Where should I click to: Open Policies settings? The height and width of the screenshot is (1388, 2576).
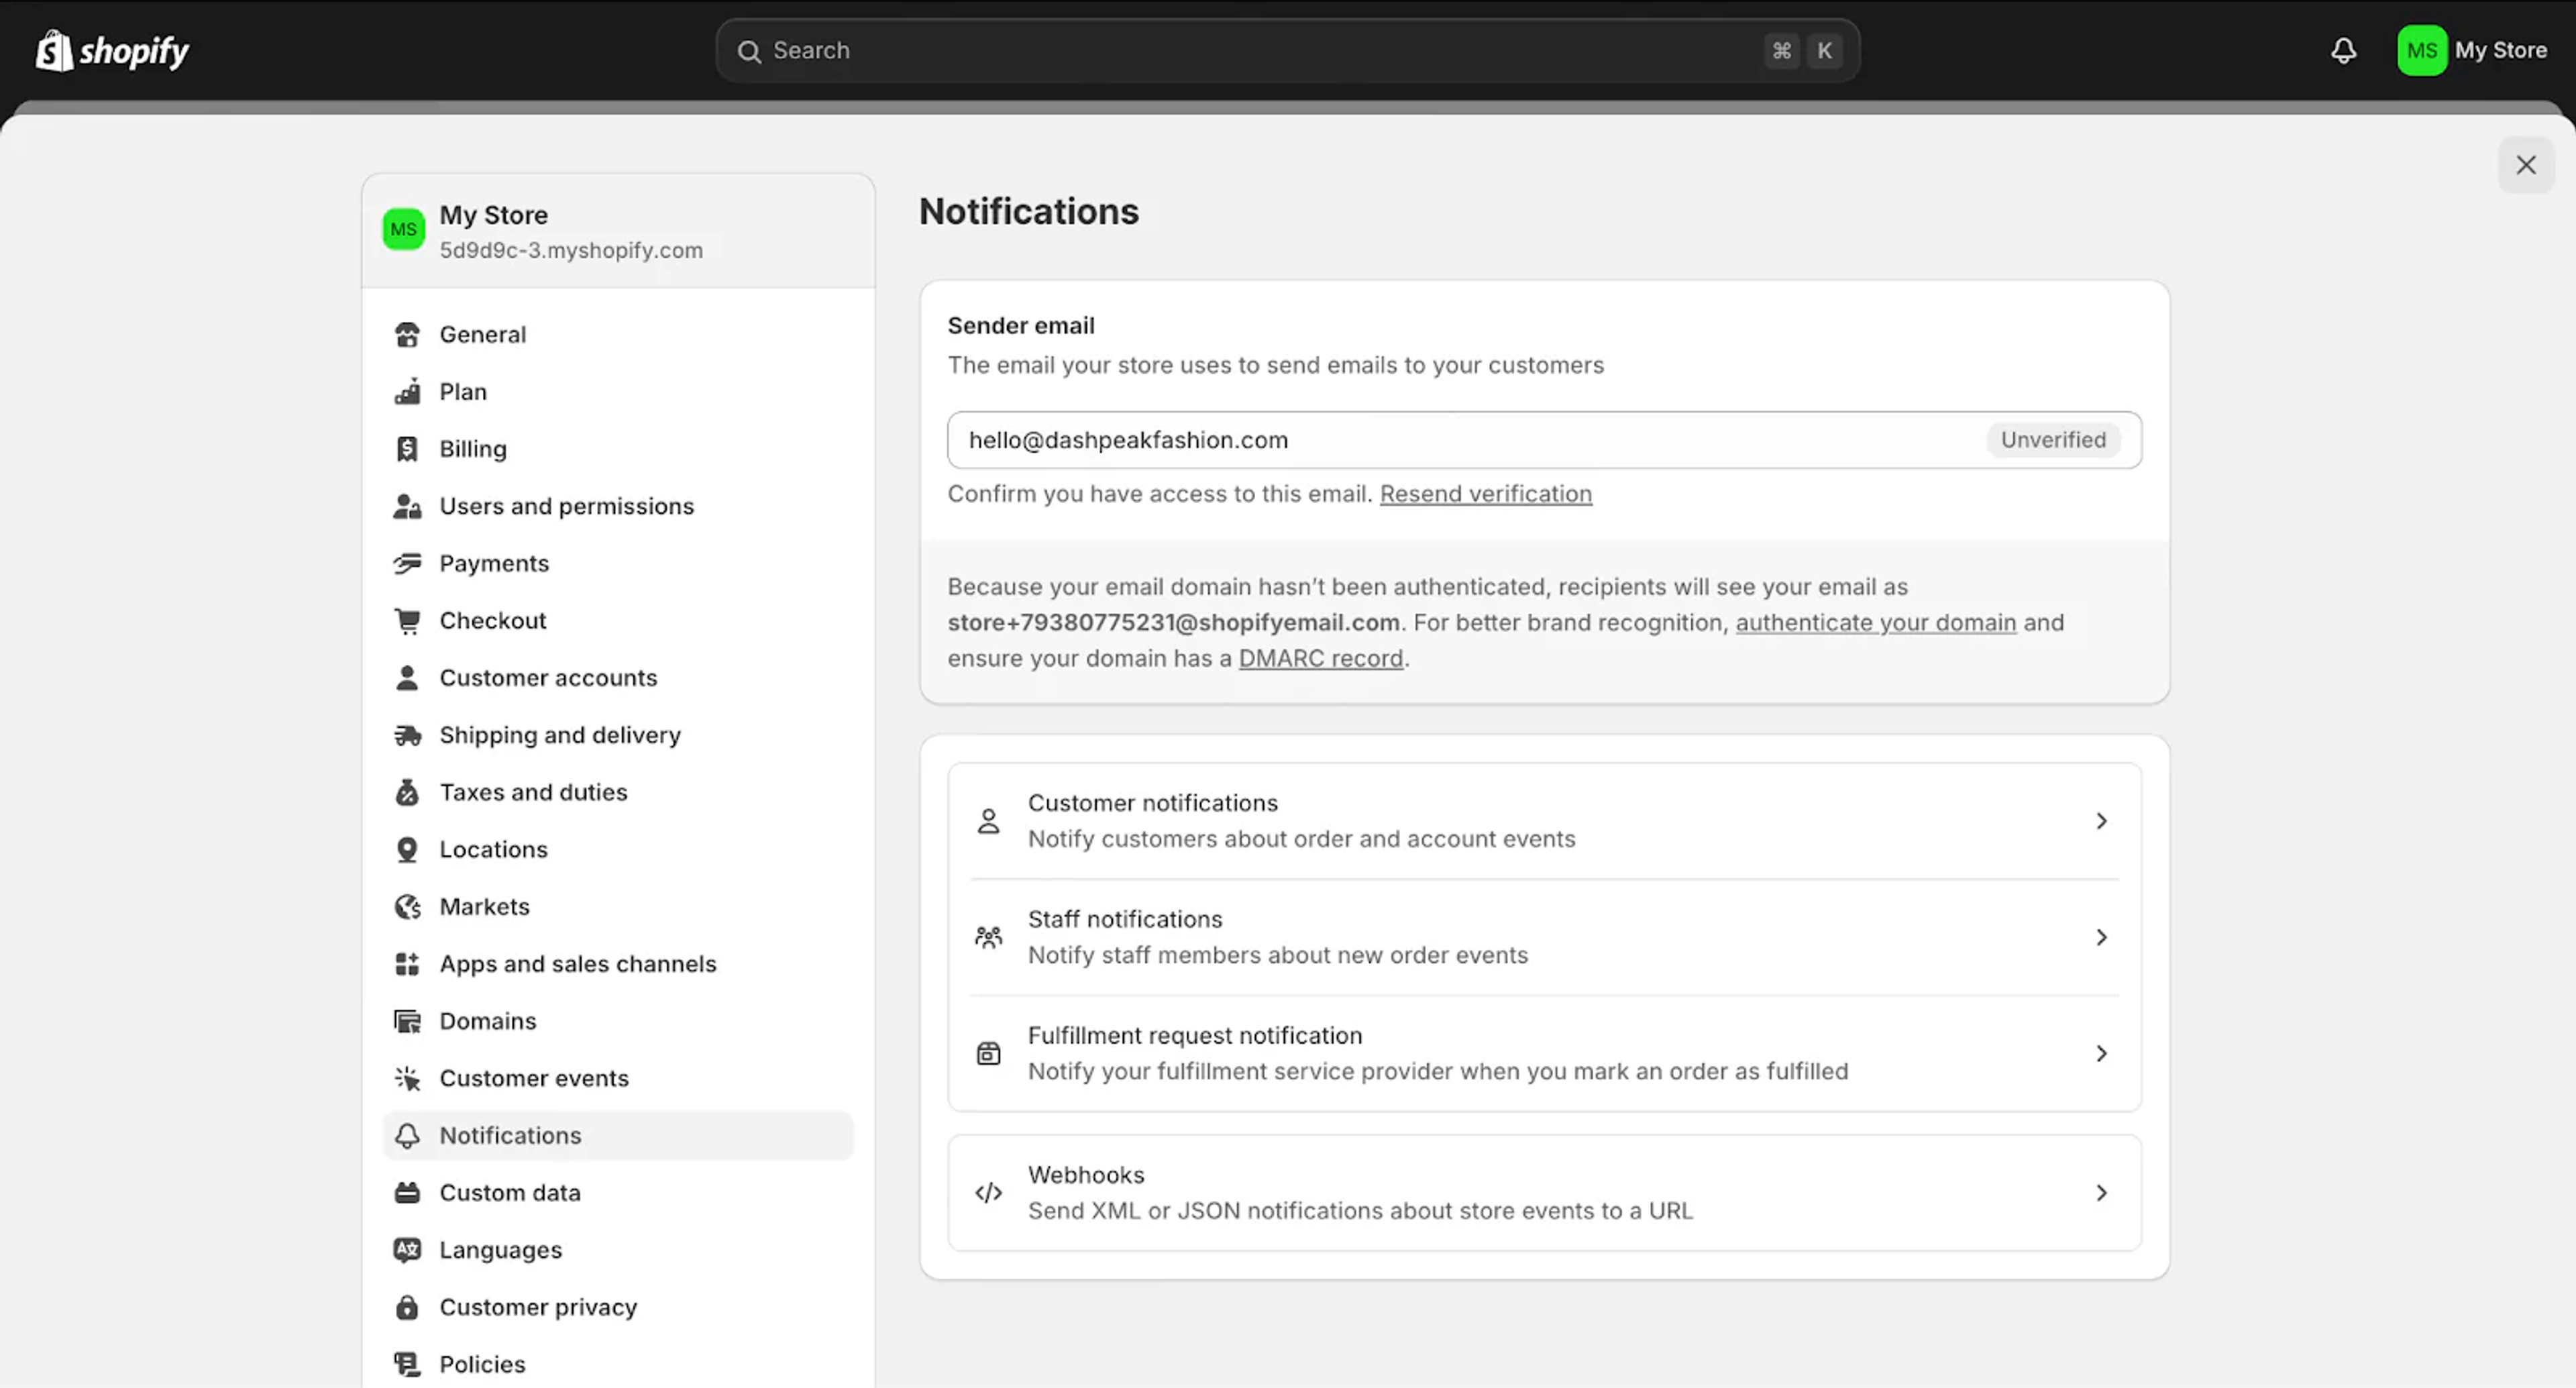click(618, 1364)
